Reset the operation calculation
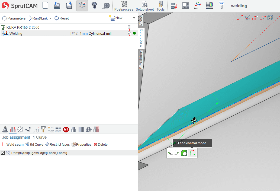The width and height of the screenshot is (280, 191). coord(62,18)
